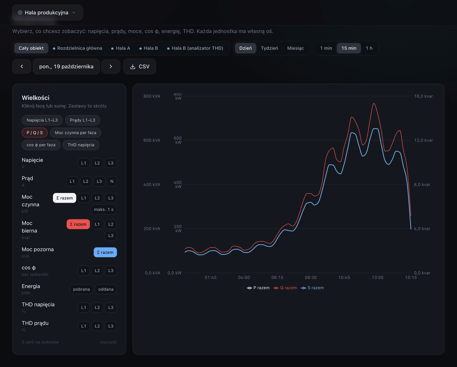
Task: Toggle Moc bierna L3 series
Action: pos(111,236)
